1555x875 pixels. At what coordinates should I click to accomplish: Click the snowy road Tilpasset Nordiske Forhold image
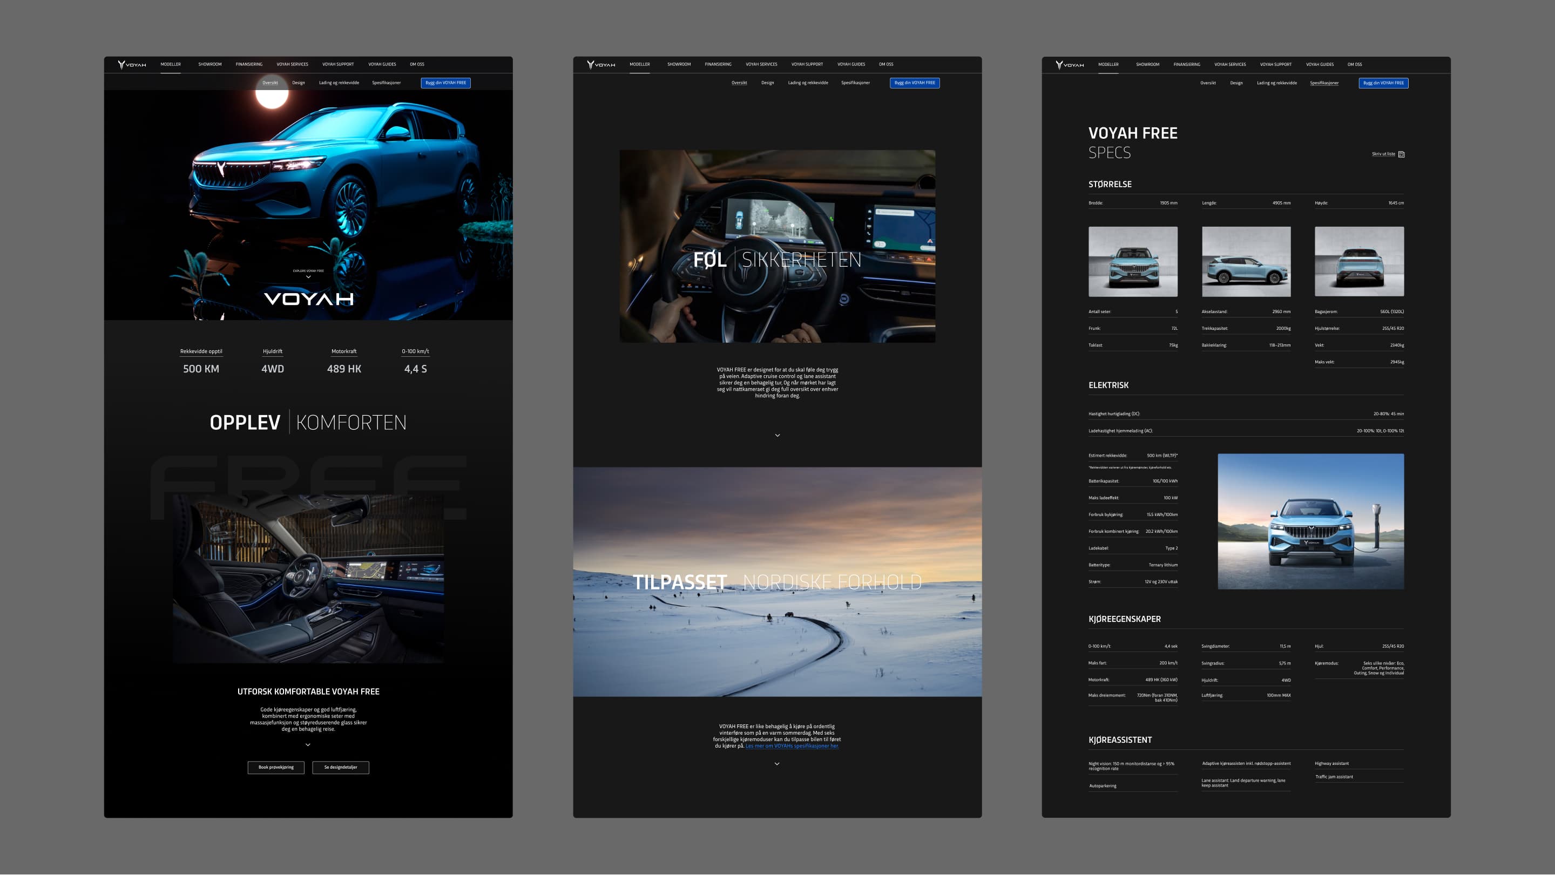click(777, 582)
